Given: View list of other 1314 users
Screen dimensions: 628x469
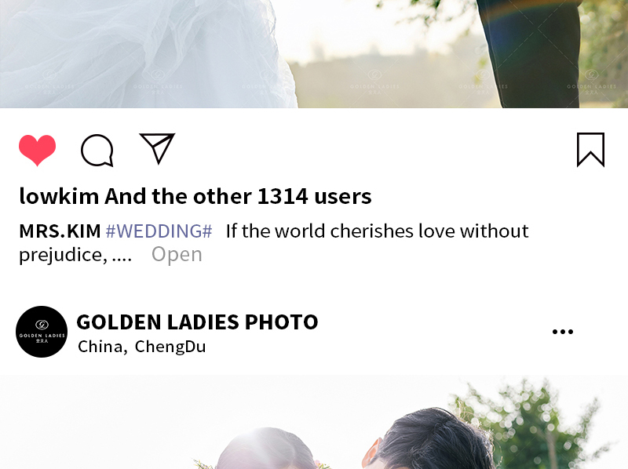Looking at the screenshot, I should tap(239, 196).
